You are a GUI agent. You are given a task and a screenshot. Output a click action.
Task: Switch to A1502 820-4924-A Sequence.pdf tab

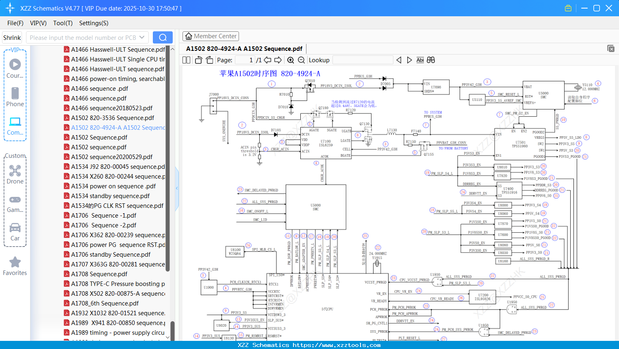(244, 49)
